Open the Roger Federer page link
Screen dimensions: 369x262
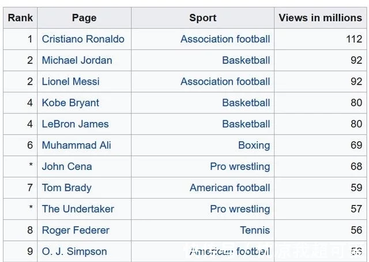tap(76, 230)
